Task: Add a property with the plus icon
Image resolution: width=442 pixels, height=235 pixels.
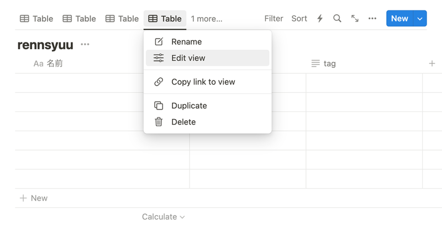Action: [432, 63]
